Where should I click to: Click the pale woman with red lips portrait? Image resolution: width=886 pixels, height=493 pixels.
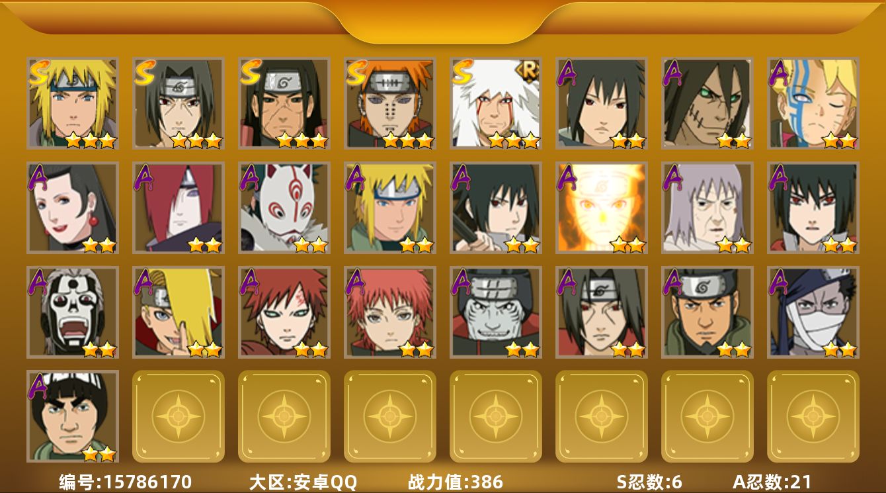(73, 208)
